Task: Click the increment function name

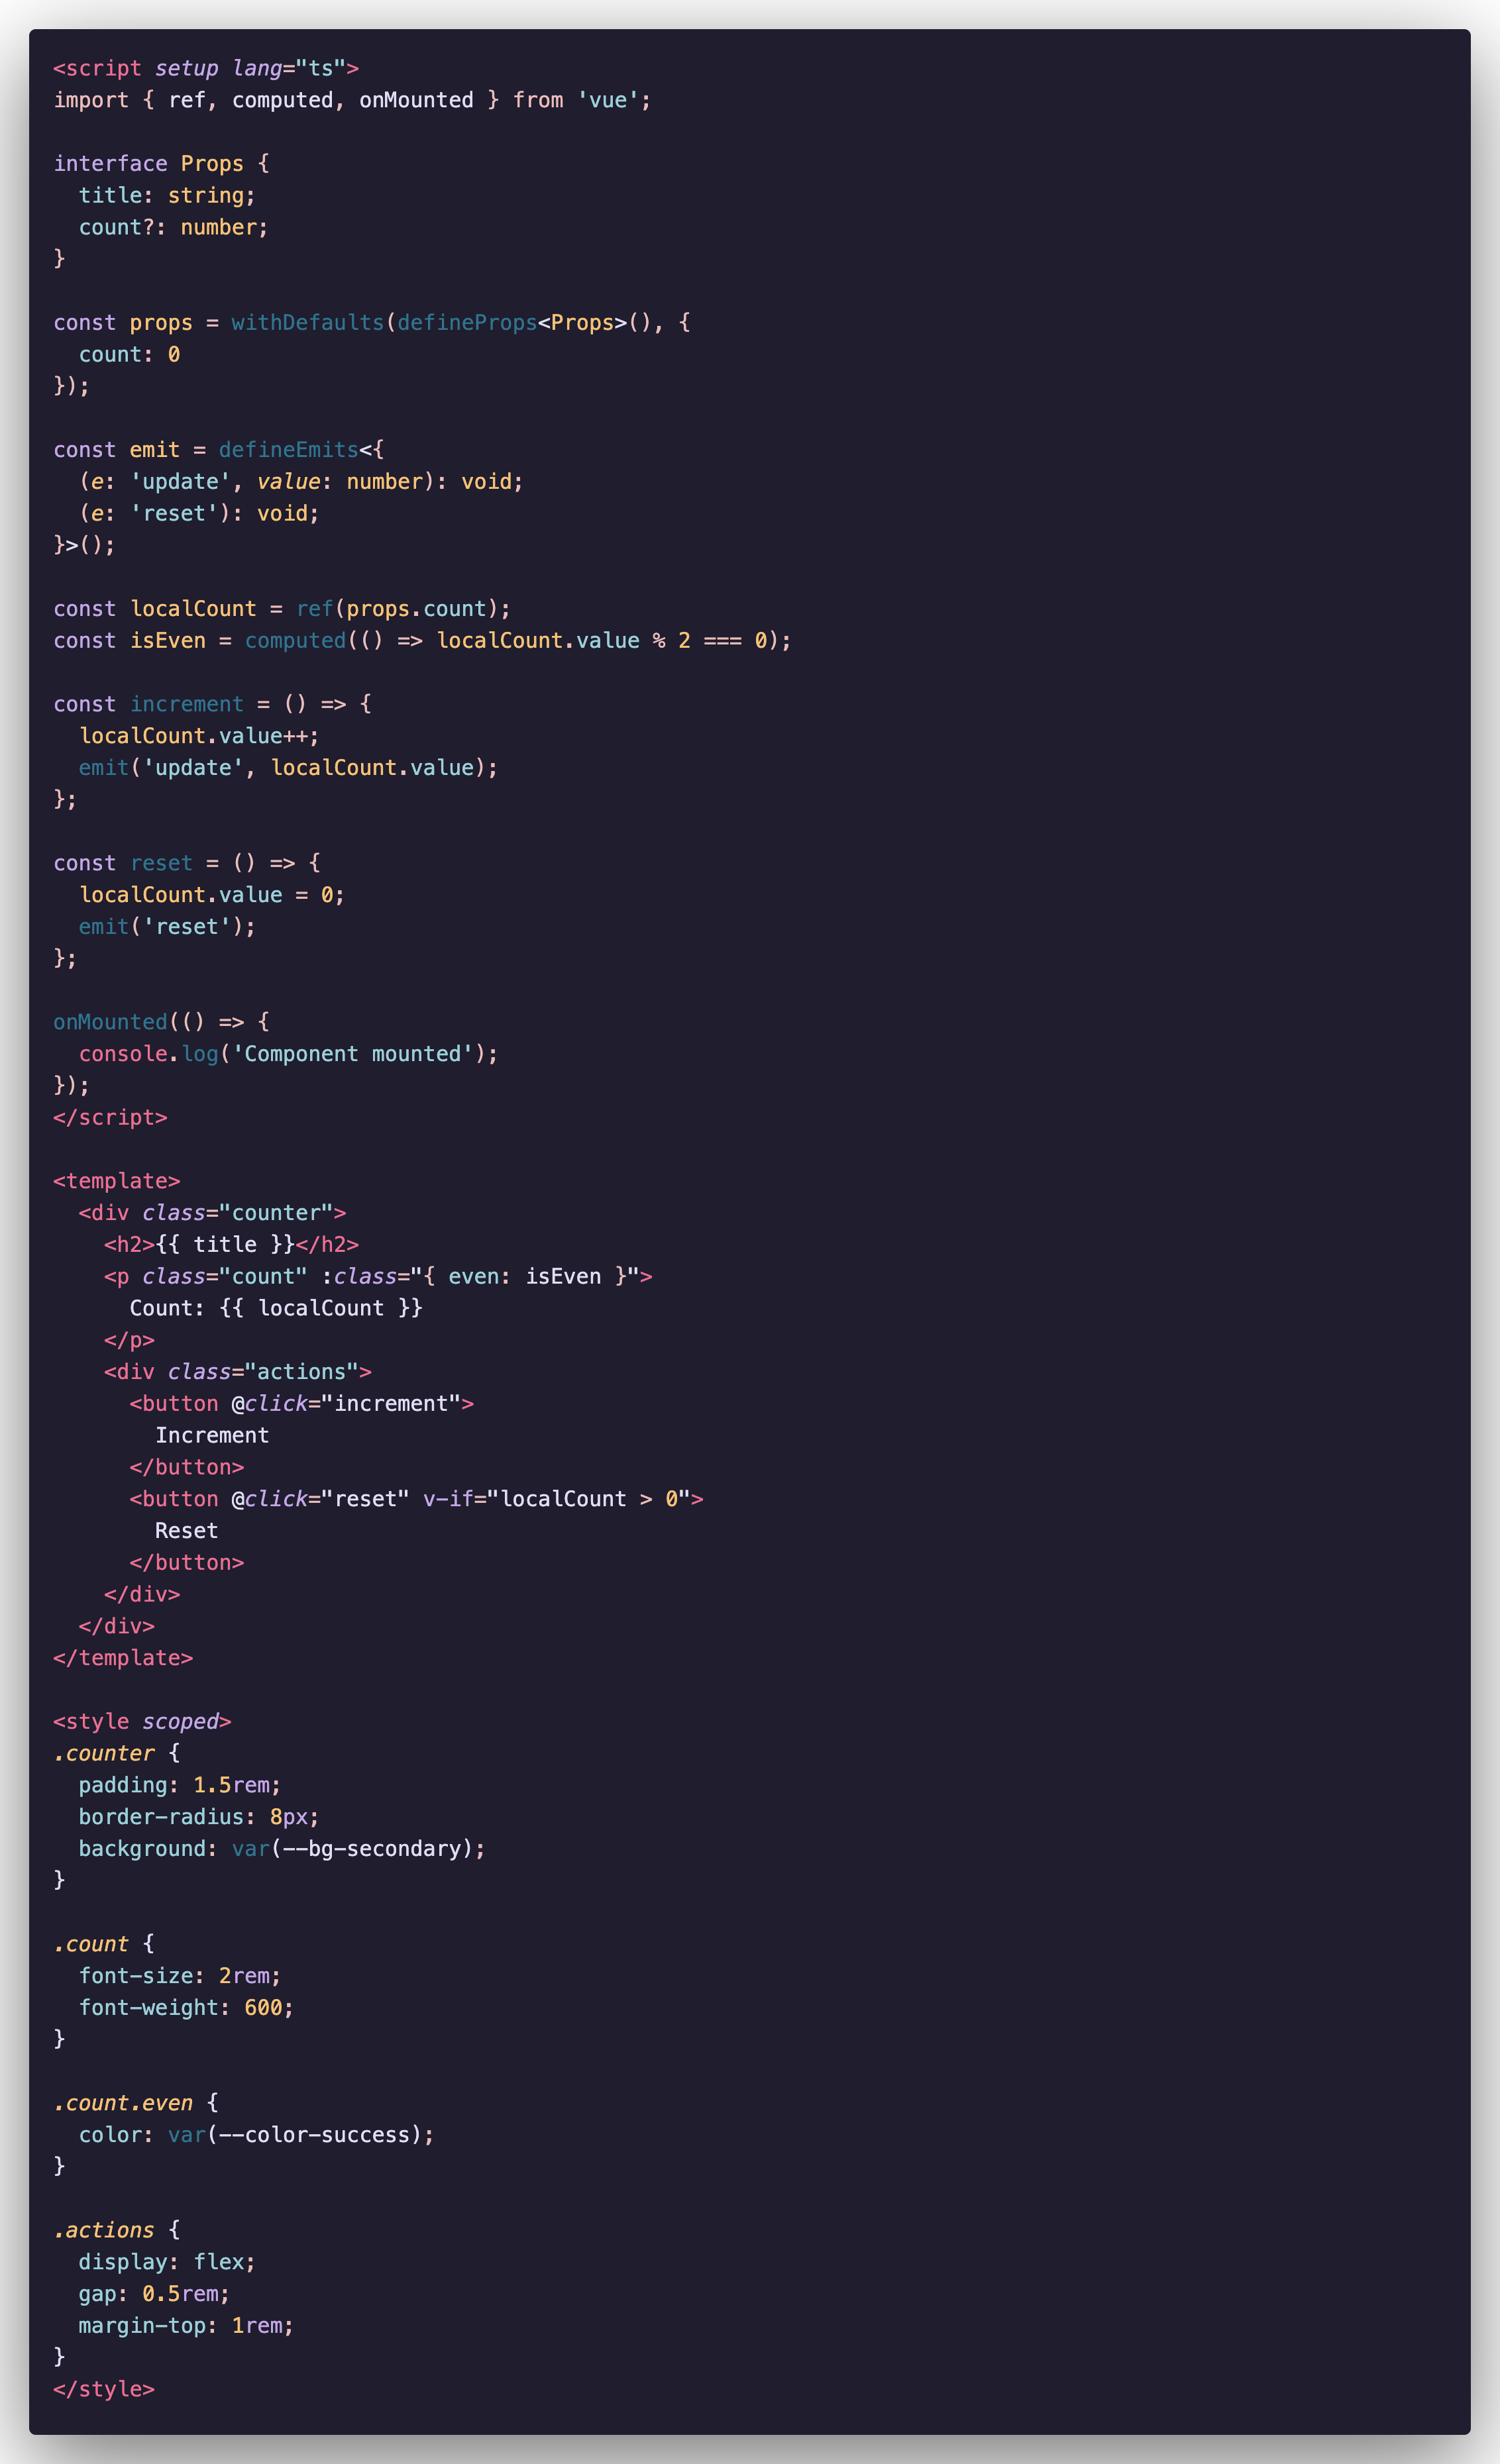Action: [186, 704]
